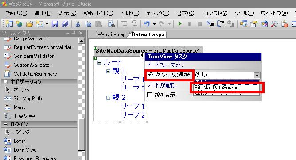Image resolution: width=296 pixels, height=160 pixels.
Task: Collapse the 親 1 tree node
Action: (x=108, y=71)
